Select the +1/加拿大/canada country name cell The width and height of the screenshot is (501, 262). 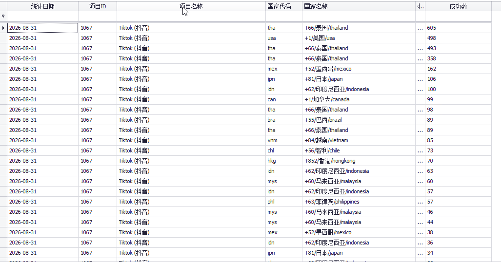point(359,99)
